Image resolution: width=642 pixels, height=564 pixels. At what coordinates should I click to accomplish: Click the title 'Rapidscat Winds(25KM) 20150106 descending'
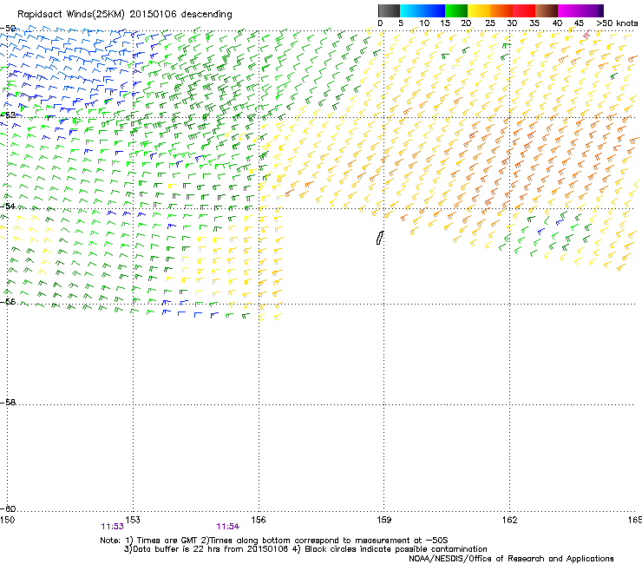click(124, 15)
